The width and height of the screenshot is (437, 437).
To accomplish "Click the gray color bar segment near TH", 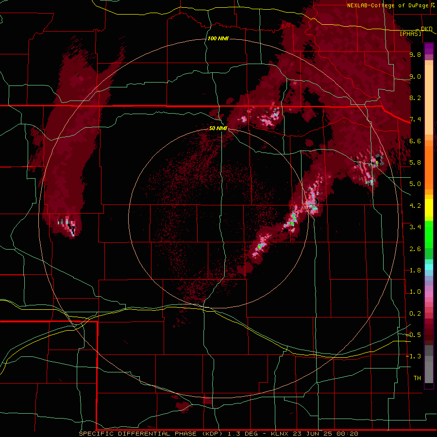I will [x=429, y=372].
